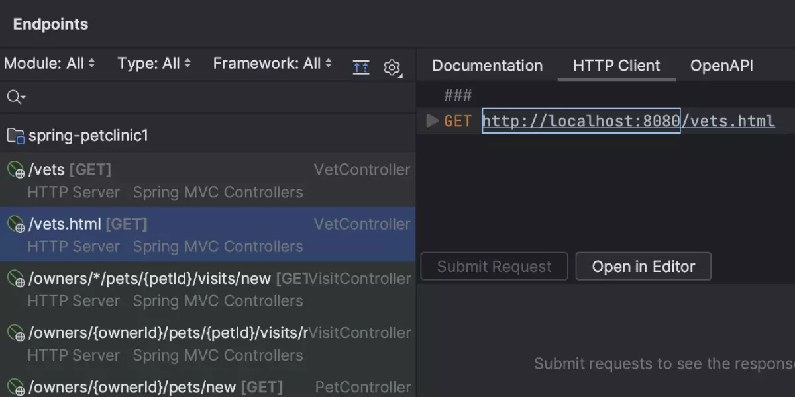Expand the Framework: All filter dropdown
The image size is (795, 397).
(272, 64)
